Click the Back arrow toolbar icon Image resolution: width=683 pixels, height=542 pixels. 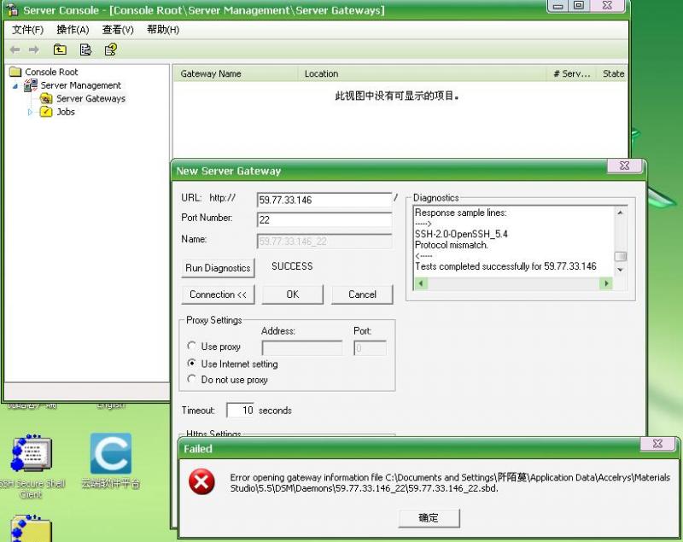coord(15,50)
